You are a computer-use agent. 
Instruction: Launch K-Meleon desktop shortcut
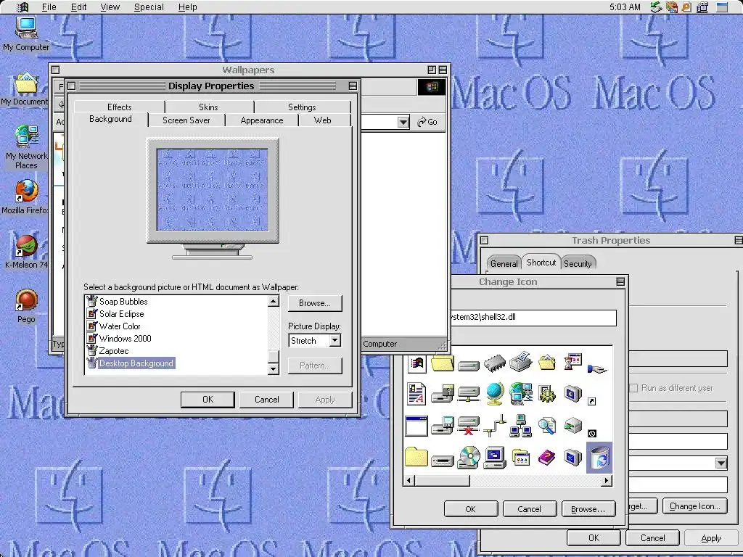[26, 252]
